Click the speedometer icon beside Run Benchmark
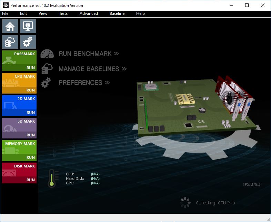The width and height of the screenshot is (271, 222). point(47,54)
